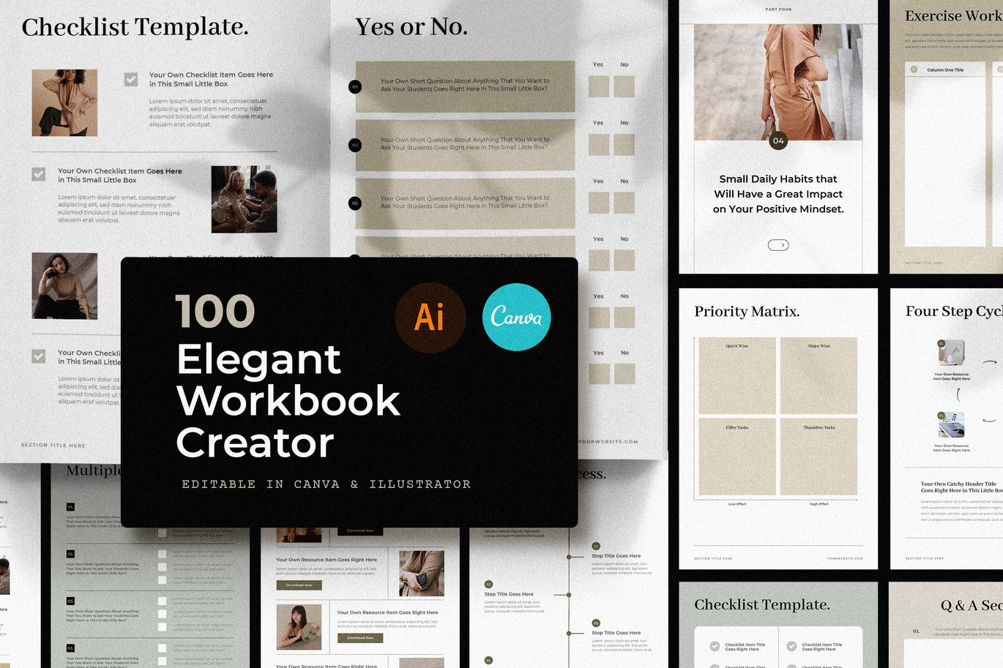Click the Low Effort axis label

[737, 504]
